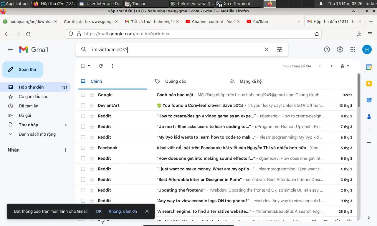377x226 pixels.
Task: Open input tools dropdown
Action: (348, 66)
